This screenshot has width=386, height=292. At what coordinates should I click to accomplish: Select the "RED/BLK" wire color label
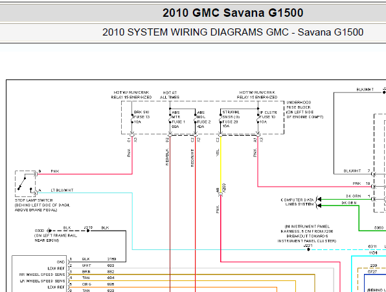tap(167, 157)
